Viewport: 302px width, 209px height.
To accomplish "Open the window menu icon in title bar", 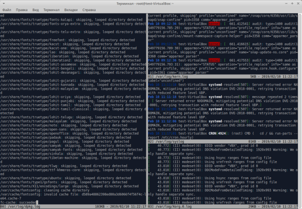I will [x=4, y=3].
